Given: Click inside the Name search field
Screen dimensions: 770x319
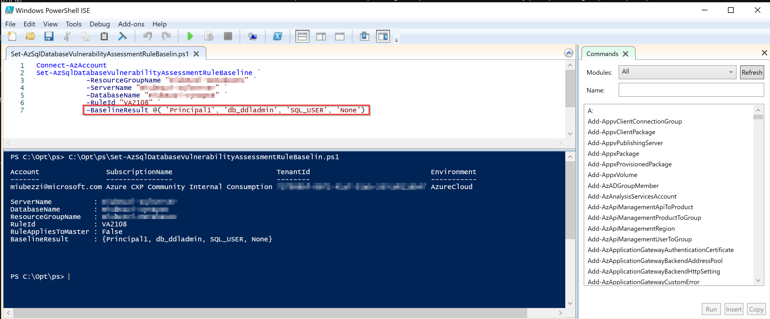Looking at the screenshot, I should (691, 90).
